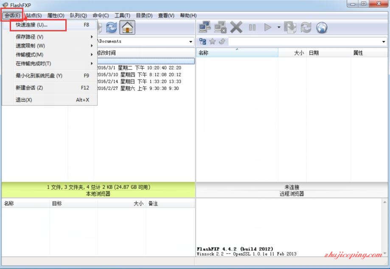Expand the 保存路径 (V) submenu
The width and height of the screenshot is (390, 269).
tap(50, 37)
